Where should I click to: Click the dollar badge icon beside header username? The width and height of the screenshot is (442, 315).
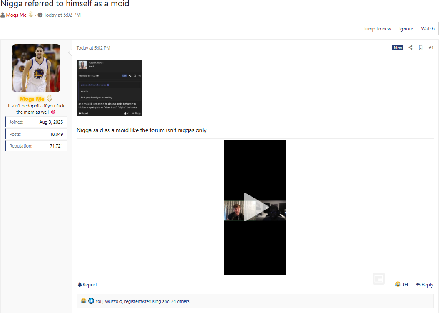[x=31, y=15]
